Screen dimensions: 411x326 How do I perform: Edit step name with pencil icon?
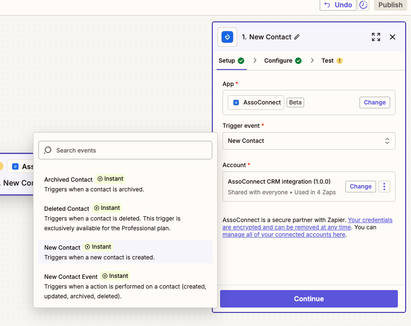pos(297,37)
